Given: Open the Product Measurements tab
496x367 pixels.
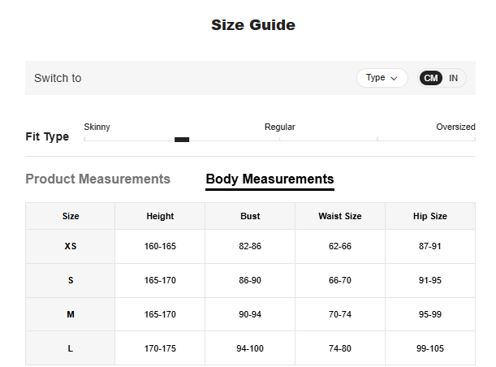Looking at the screenshot, I should [97, 179].
